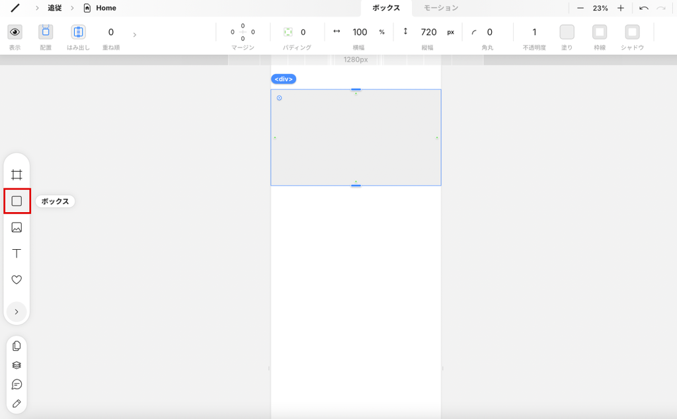The image size is (677, 419).
Task: Expand more tools with sidebar chevron
Action: click(x=17, y=311)
